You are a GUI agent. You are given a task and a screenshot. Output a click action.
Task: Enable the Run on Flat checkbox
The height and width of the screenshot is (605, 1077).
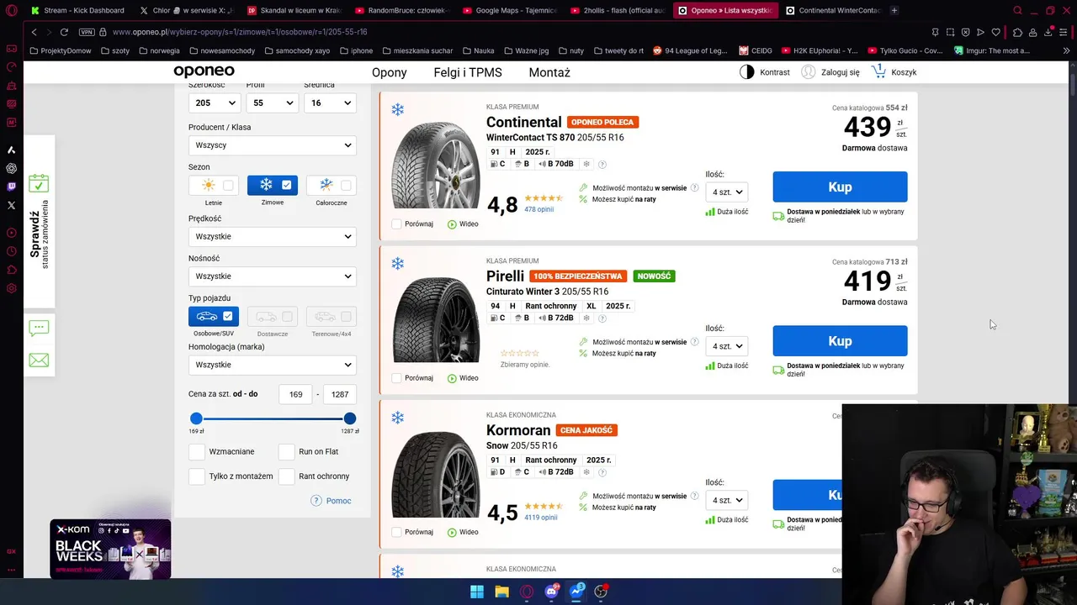click(x=286, y=451)
